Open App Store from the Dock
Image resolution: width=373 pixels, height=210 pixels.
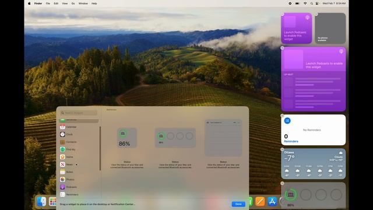coord(272,202)
